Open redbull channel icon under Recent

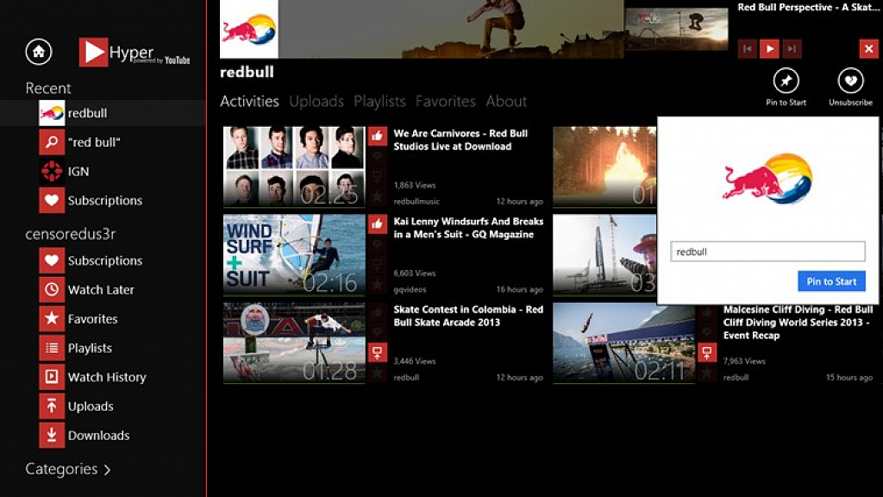pyautogui.click(x=52, y=113)
